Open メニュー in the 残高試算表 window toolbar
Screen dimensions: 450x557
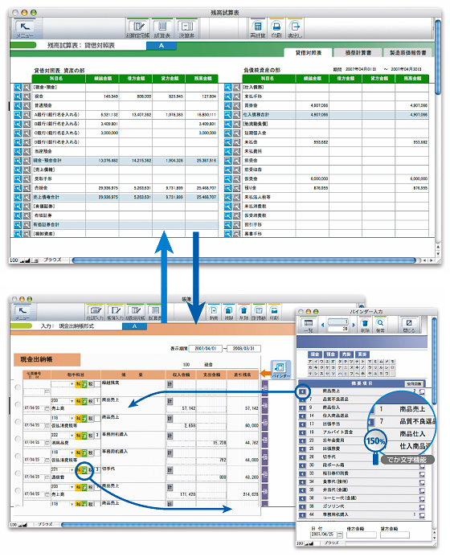click(x=25, y=29)
